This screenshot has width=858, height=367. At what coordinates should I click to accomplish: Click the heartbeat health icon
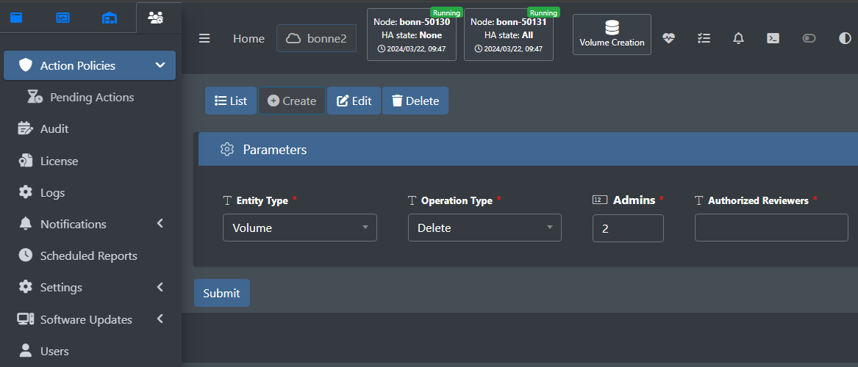pyautogui.click(x=668, y=38)
